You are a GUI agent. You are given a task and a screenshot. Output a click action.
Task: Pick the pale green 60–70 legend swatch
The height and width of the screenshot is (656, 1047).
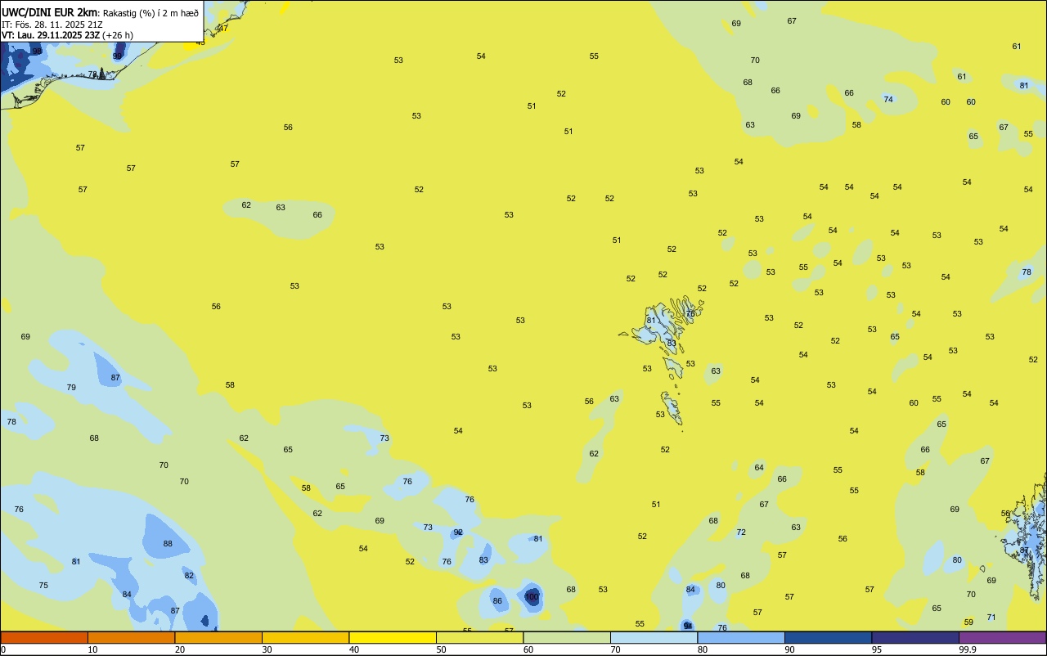coord(567,637)
